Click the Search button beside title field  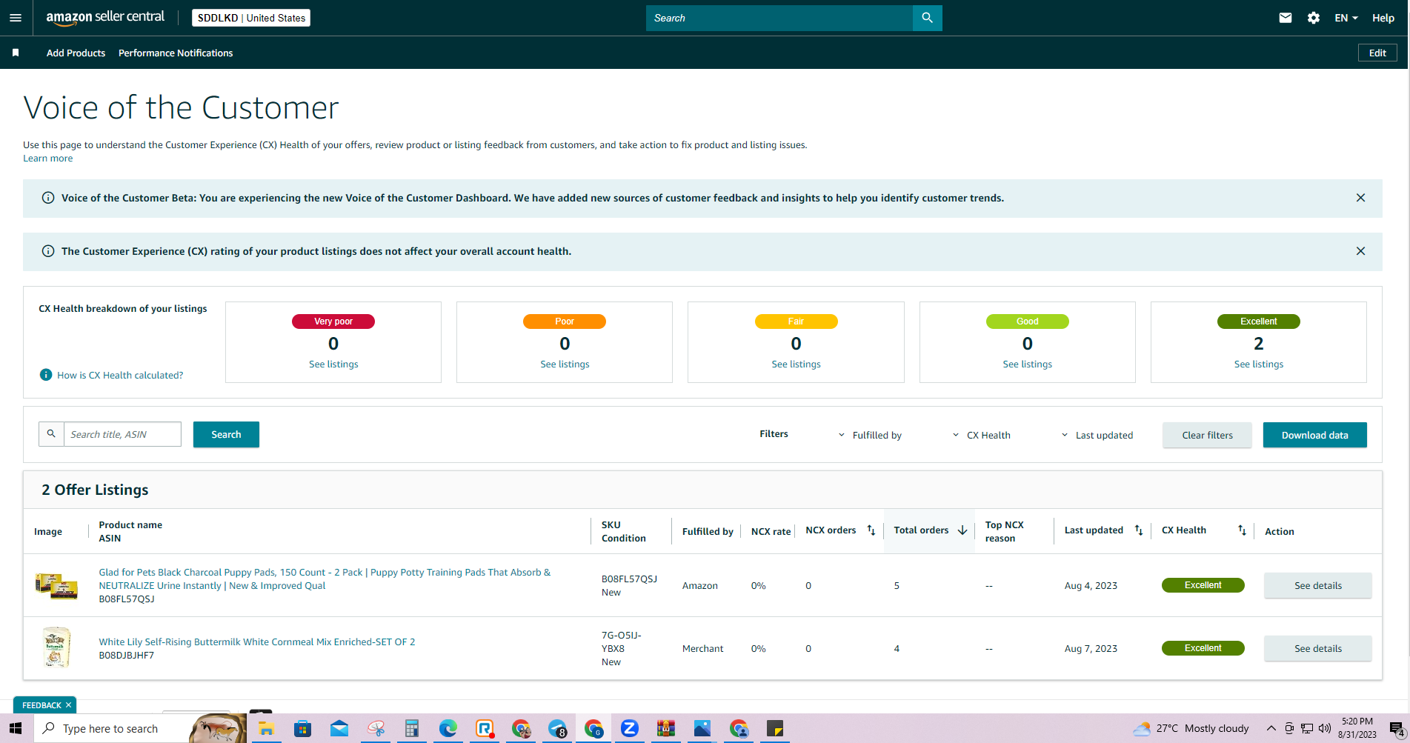[226, 435]
